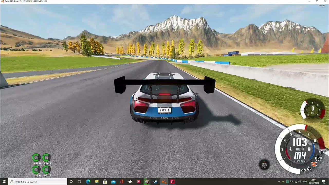This screenshot has height=185, width=329.
Task: Click the Engine Start Stop button
Action: point(264,164)
